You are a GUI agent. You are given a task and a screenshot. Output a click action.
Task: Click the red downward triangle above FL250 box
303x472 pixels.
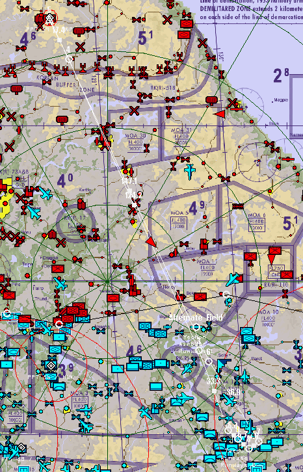(271, 259)
